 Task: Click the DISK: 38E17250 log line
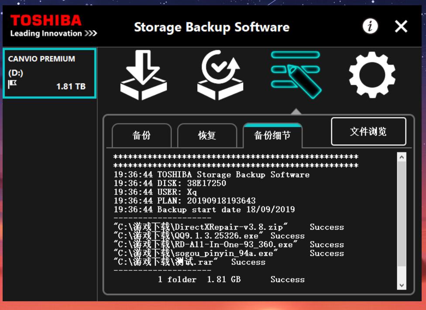[x=170, y=183]
